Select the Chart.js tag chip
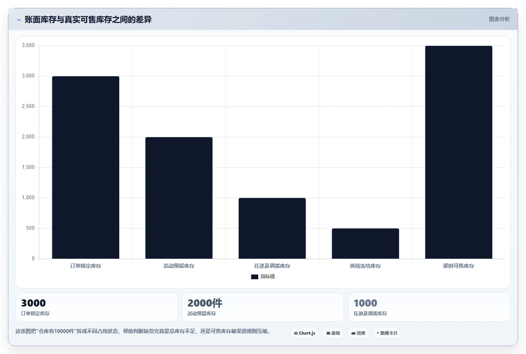Viewport: 526px width, 354px height. coord(304,333)
